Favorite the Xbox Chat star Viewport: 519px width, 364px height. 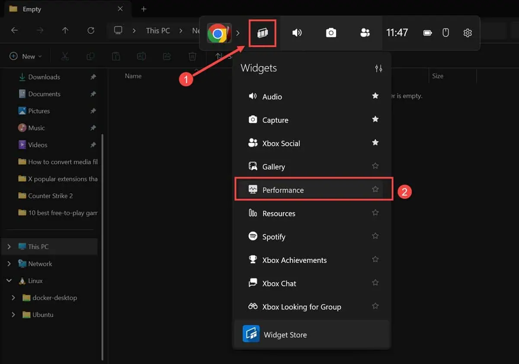coord(375,282)
